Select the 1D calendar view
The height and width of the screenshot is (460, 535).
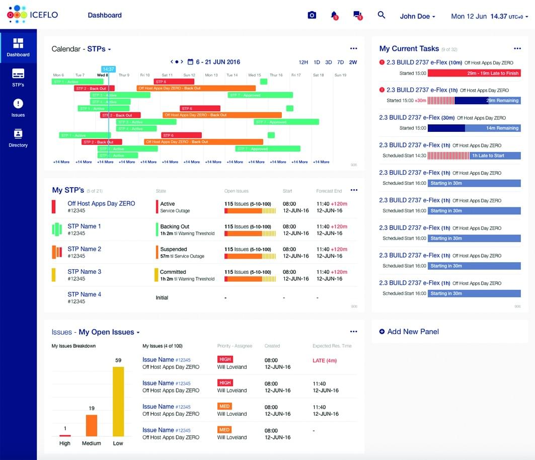coord(318,61)
